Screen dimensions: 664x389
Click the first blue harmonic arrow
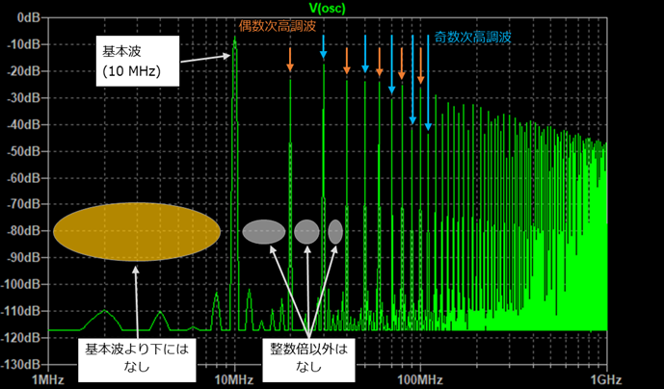click(324, 46)
